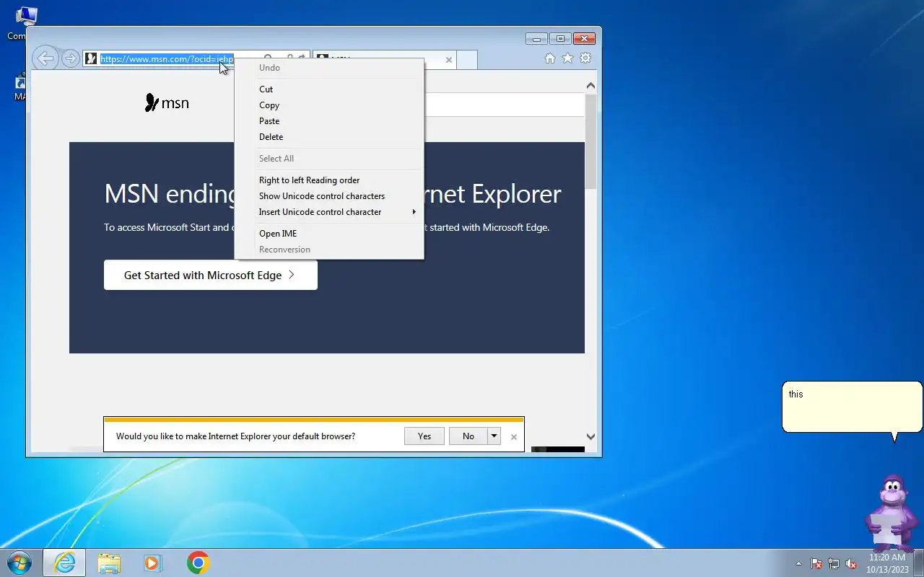Choose Paste from the context menu
The image size is (924, 577).
coord(328,121)
